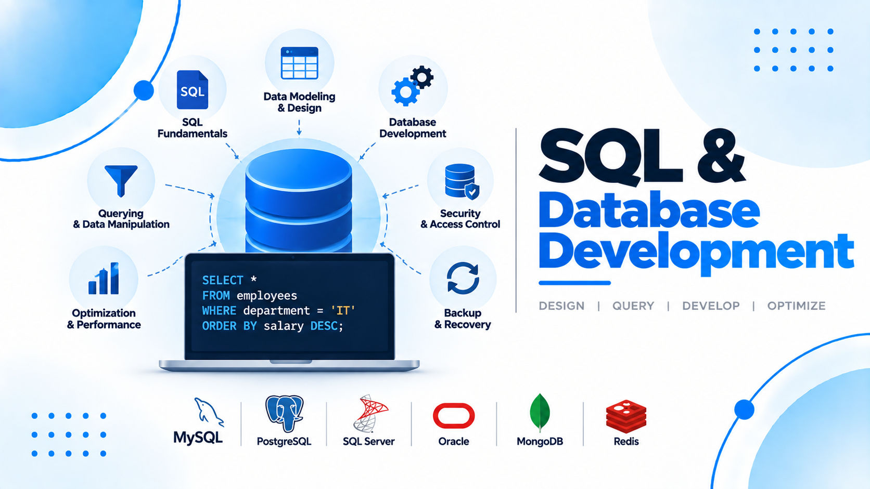Click 'Backup & Recovery' text
870x489 pixels.
463,319
